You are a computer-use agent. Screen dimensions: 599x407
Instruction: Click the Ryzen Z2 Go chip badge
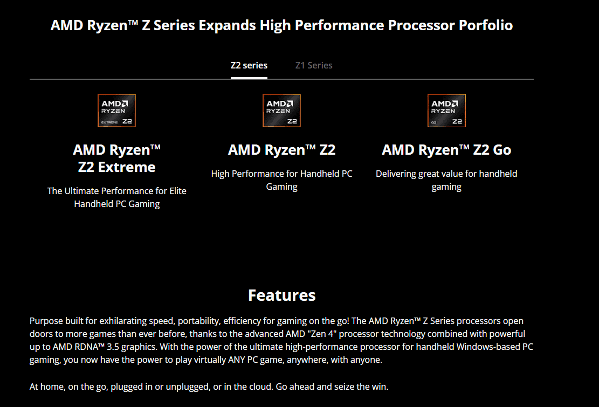pos(446,111)
